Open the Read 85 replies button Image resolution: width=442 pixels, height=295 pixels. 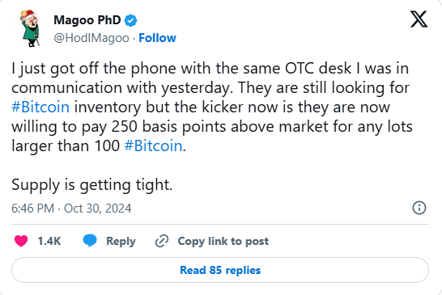tap(220, 270)
